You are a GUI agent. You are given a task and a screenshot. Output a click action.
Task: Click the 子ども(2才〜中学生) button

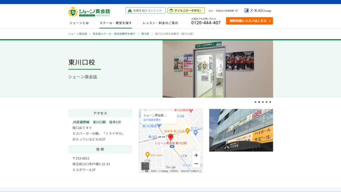[186, 10]
